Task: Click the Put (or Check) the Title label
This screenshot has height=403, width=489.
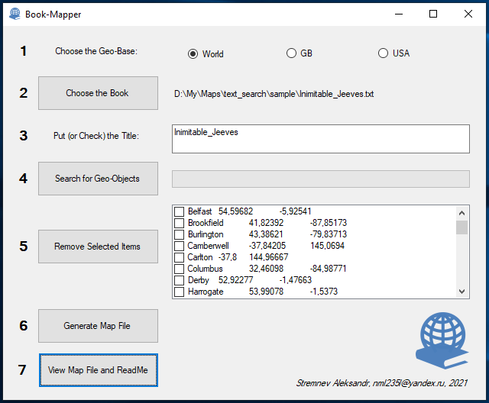Action: click(x=96, y=136)
